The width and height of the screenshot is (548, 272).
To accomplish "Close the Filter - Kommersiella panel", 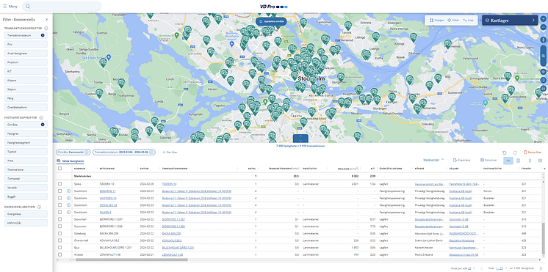I will click(x=47, y=20).
